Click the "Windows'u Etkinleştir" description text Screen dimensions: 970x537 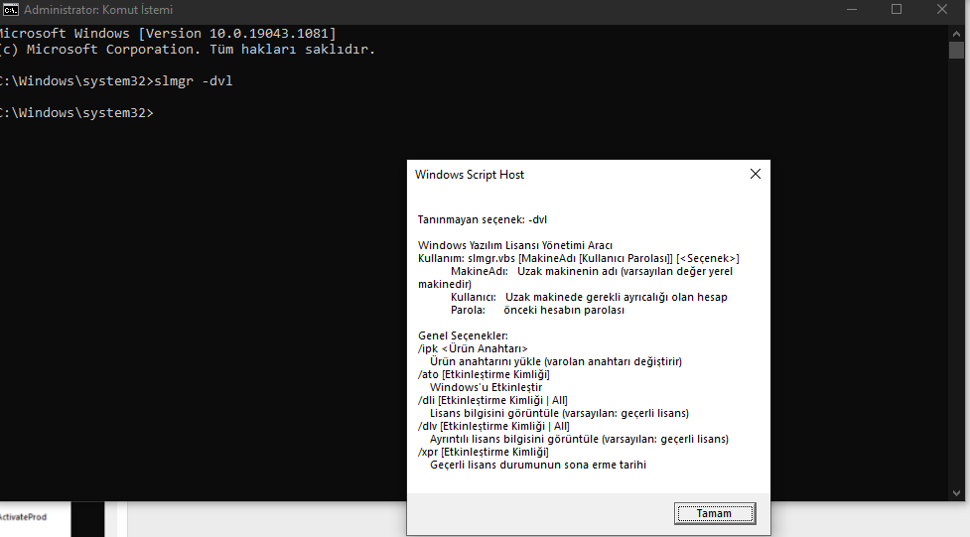[485, 388]
